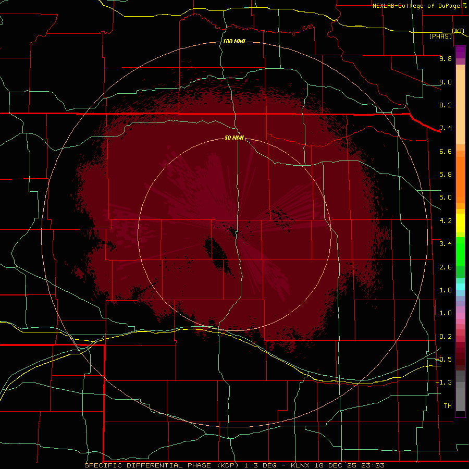
Task: Click the 0.2 scale value
Action: [x=446, y=337]
